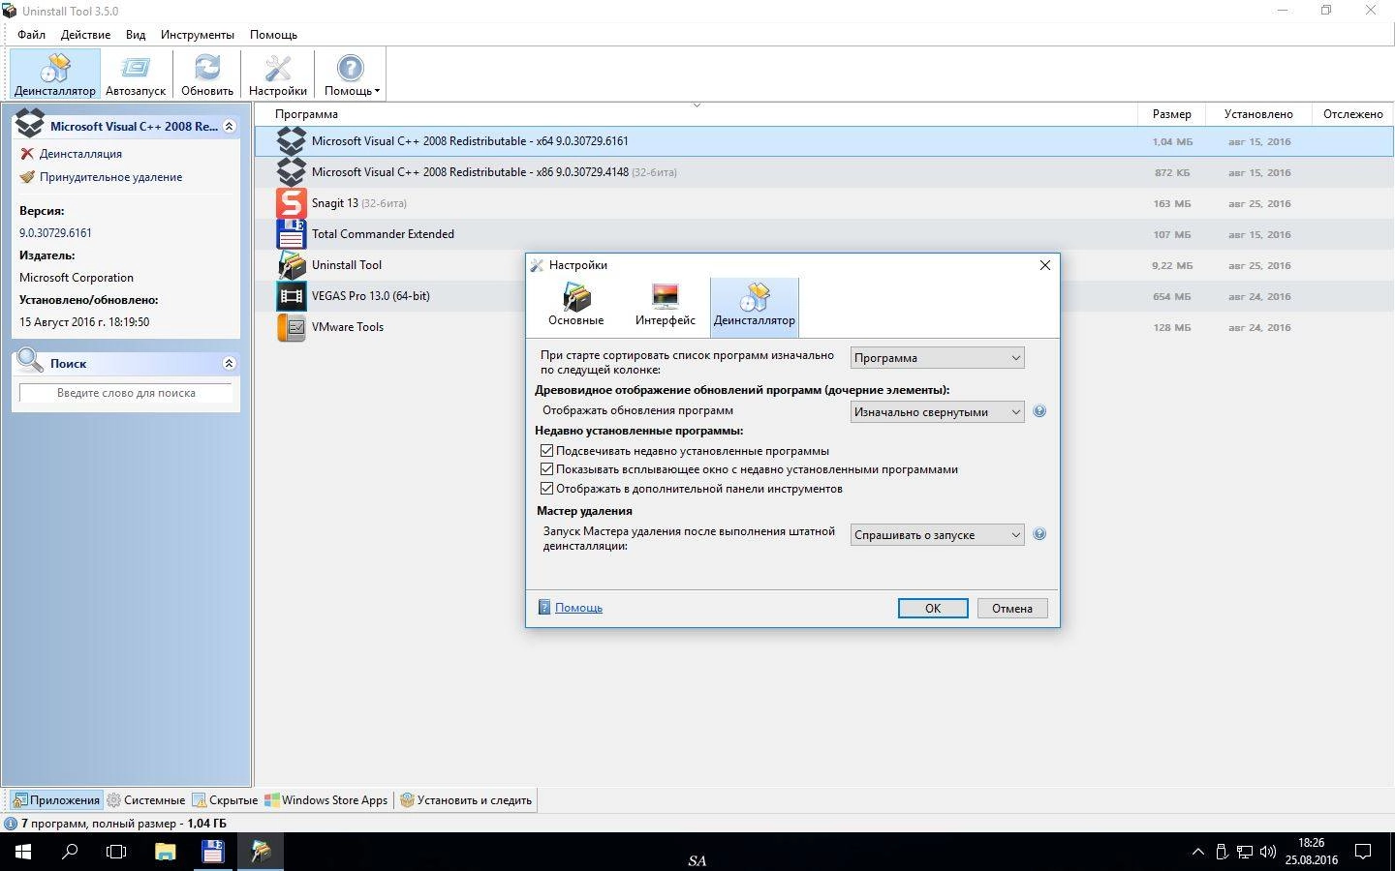The height and width of the screenshot is (871, 1395).
Task: Open the Файл menu
Action: [x=31, y=35]
